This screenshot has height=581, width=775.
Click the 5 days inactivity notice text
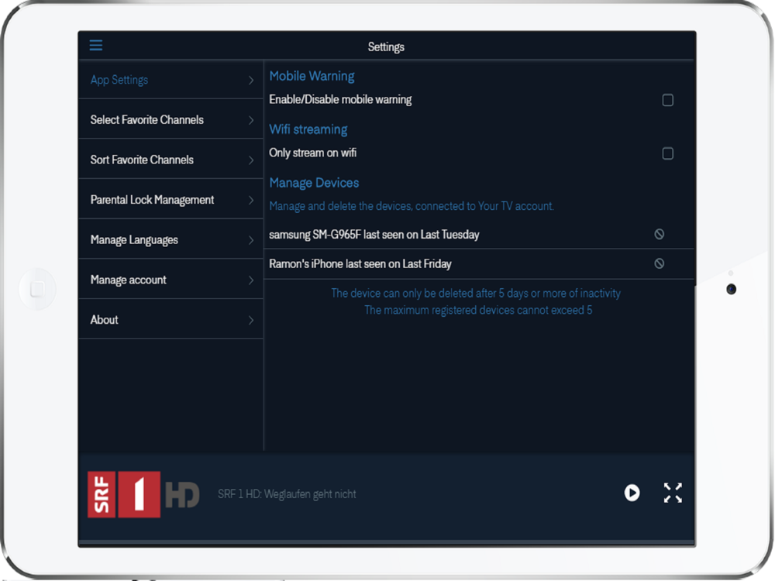(x=476, y=294)
